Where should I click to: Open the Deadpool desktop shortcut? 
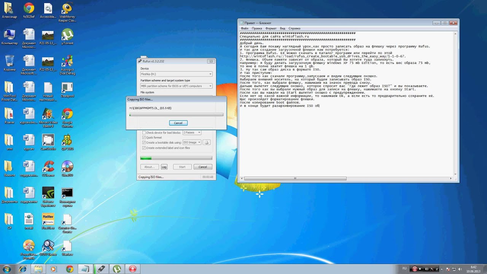click(x=67, y=90)
